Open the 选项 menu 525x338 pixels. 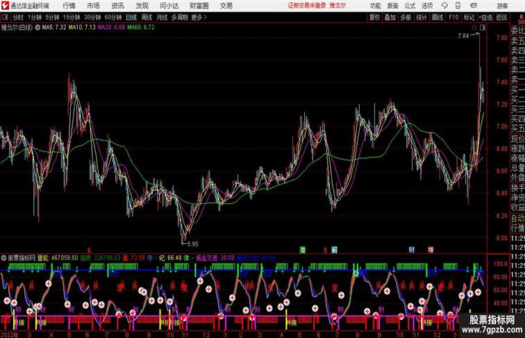pyautogui.click(x=427, y=6)
